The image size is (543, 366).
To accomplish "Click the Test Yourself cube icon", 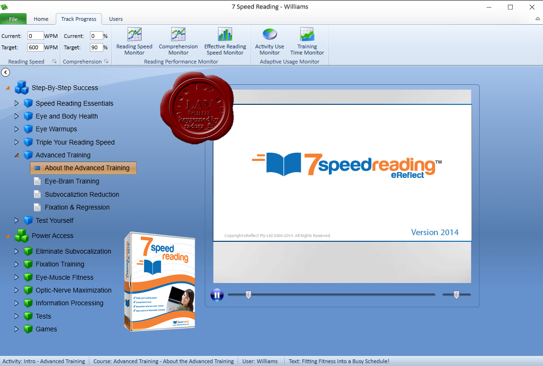I will 28,220.
